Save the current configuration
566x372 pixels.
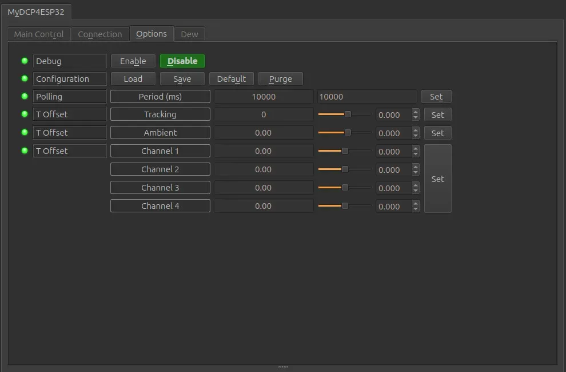coord(182,79)
